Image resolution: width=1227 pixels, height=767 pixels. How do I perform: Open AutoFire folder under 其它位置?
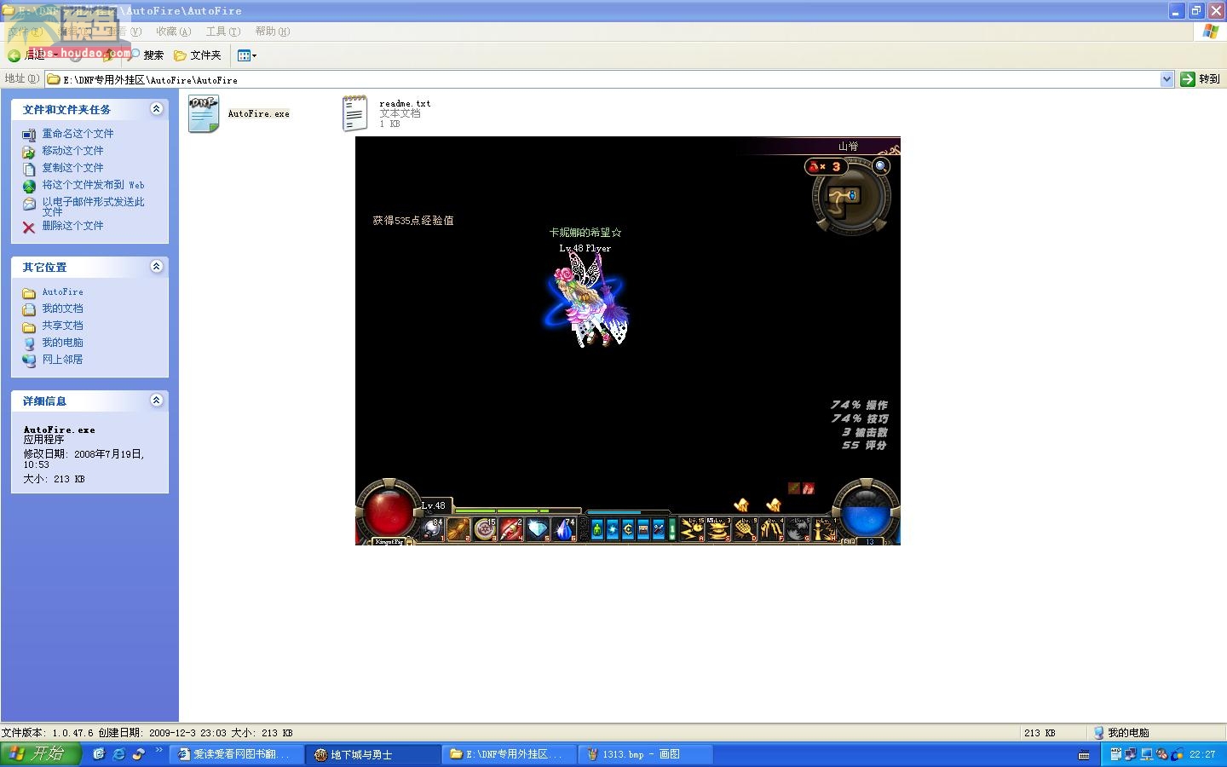(x=62, y=292)
